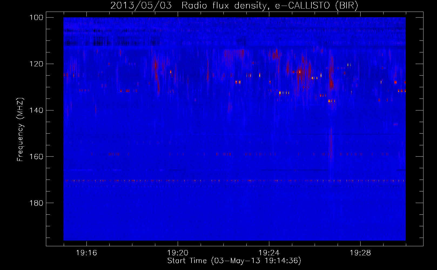This screenshot has width=437, height=270.
Task: Select the 180 frequency tick label
Action: [36, 203]
